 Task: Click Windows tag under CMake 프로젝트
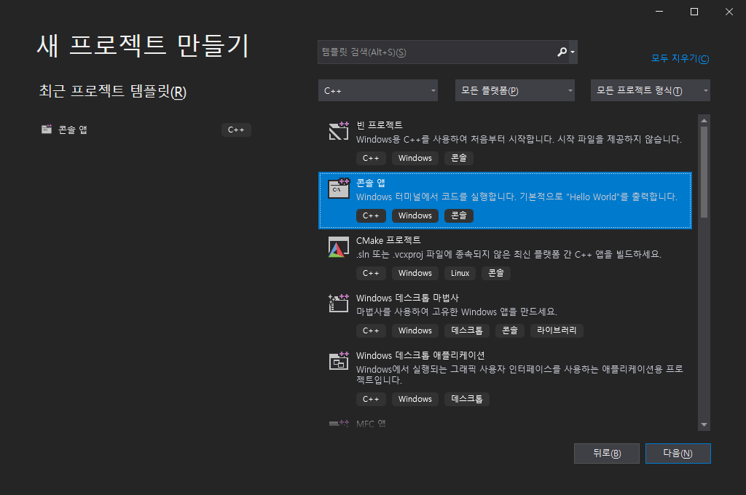[x=415, y=273]
